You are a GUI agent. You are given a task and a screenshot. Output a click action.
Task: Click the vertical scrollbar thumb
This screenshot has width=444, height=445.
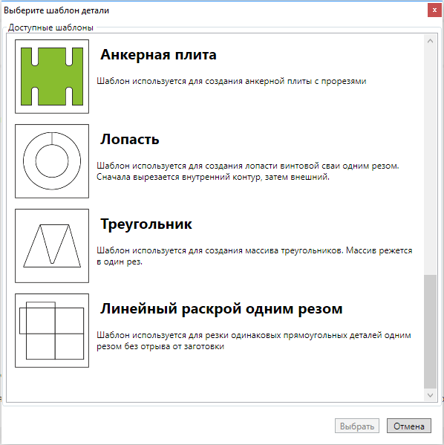[430, 331]
